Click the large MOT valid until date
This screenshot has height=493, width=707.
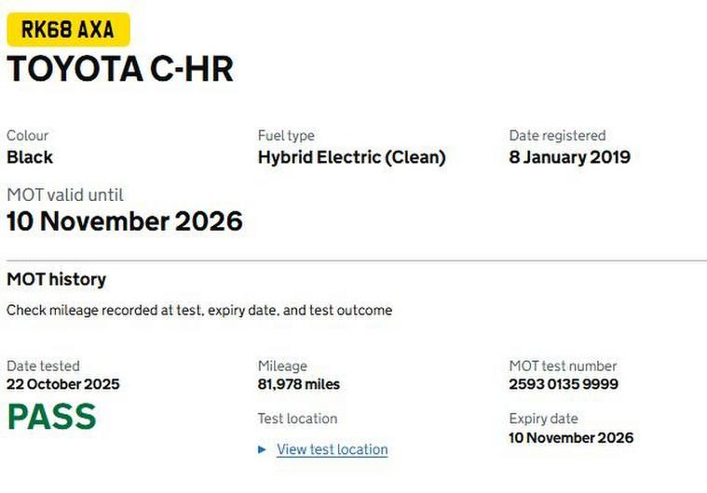point(125,221)
